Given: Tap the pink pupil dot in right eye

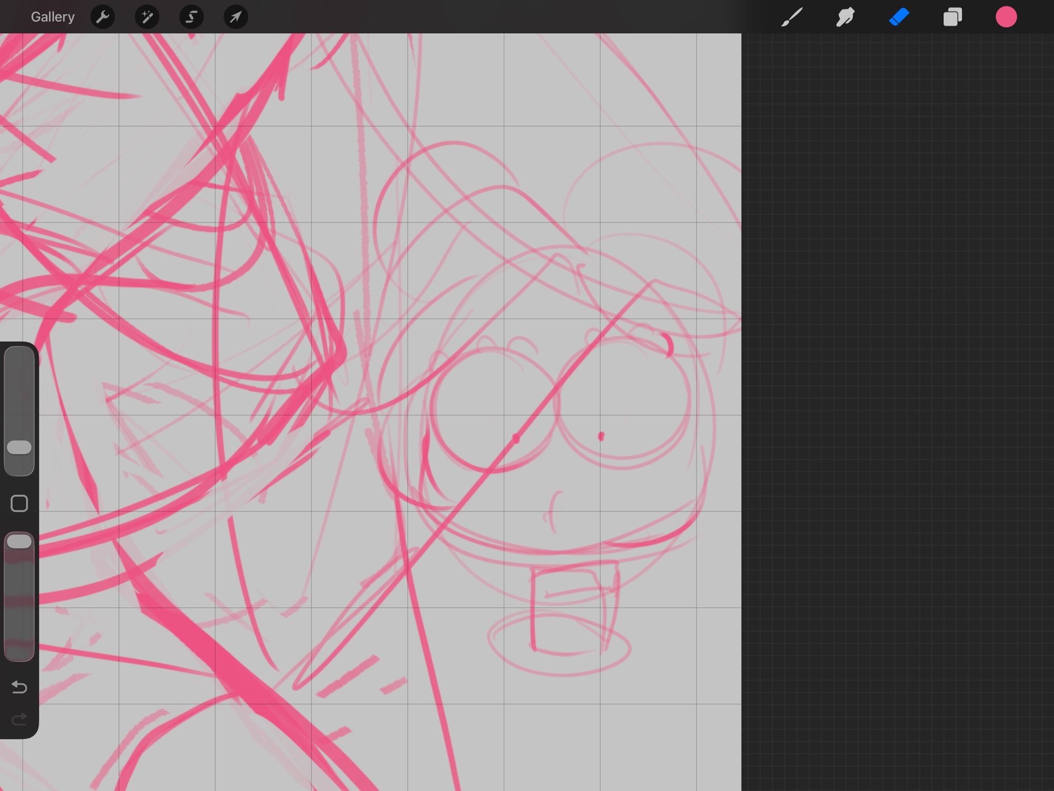Looking at the screenshot, I should coord(601,436).
